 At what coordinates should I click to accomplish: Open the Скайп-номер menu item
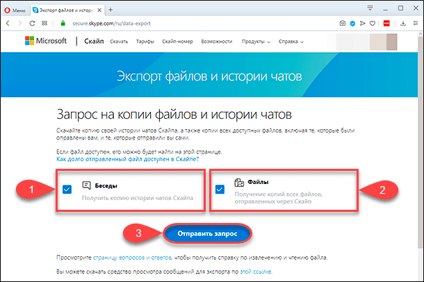tap(177, 42)
